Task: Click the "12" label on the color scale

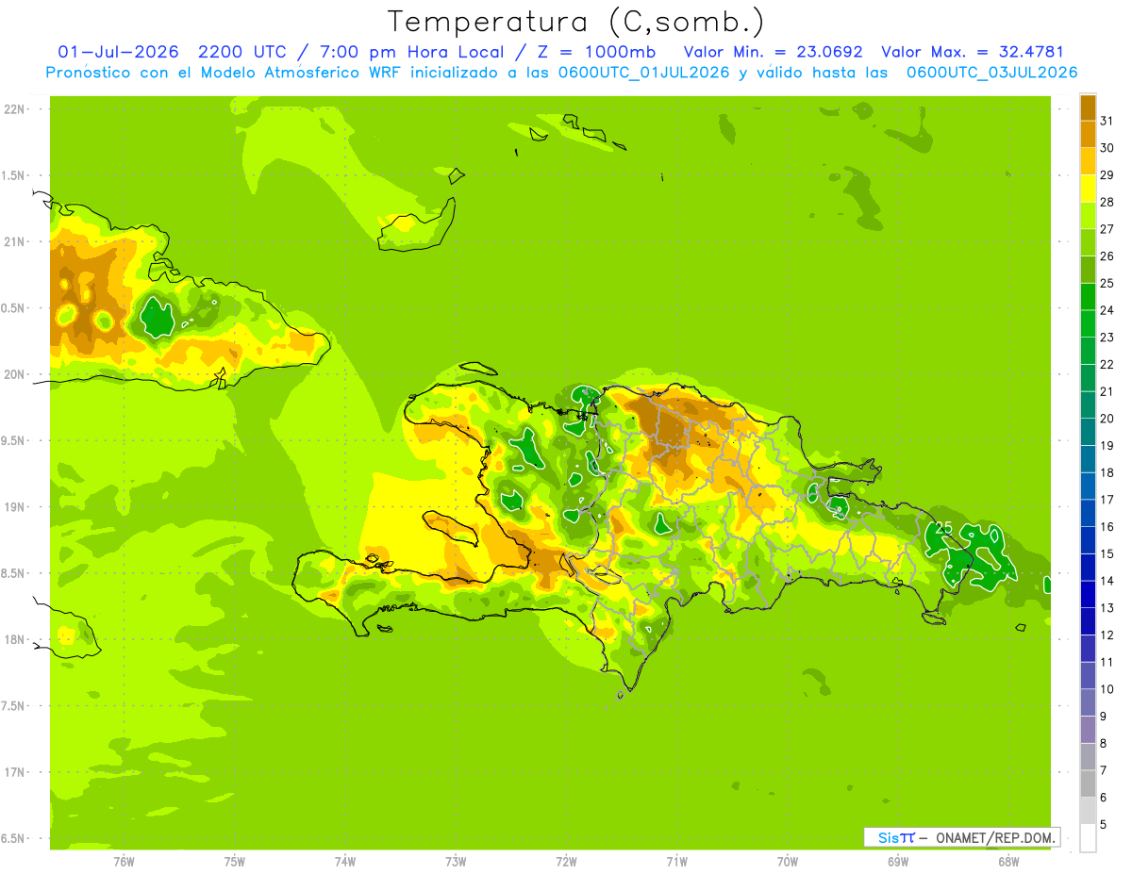Action: [x=1107, y=635]
